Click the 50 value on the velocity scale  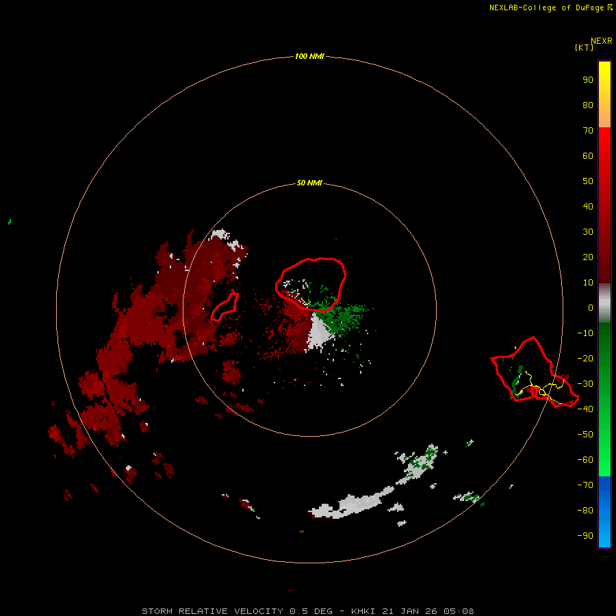click(x=588, y=181)
